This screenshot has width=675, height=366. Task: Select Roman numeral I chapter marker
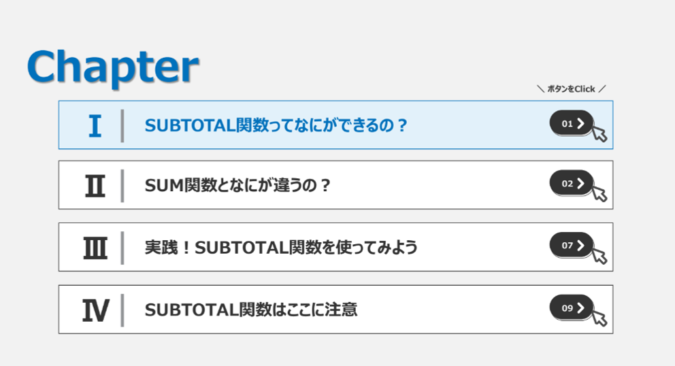(95, 126)
